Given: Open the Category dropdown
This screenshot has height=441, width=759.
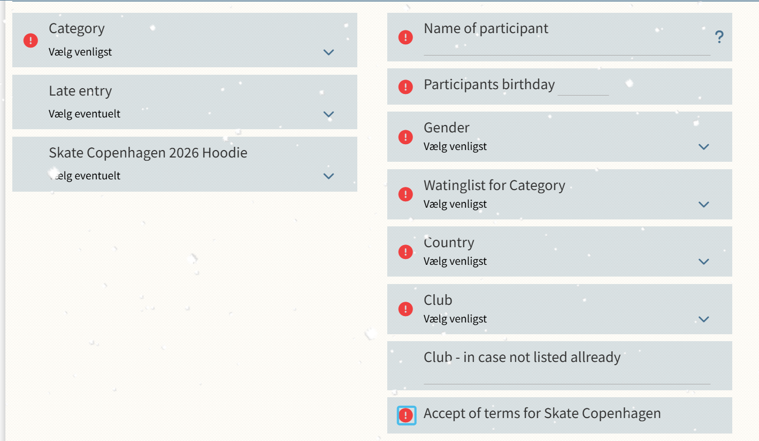Looking at the screenshot, I should pos(328,52).
